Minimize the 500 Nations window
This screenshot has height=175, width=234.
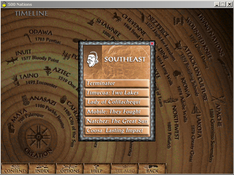tap(217, 4)
